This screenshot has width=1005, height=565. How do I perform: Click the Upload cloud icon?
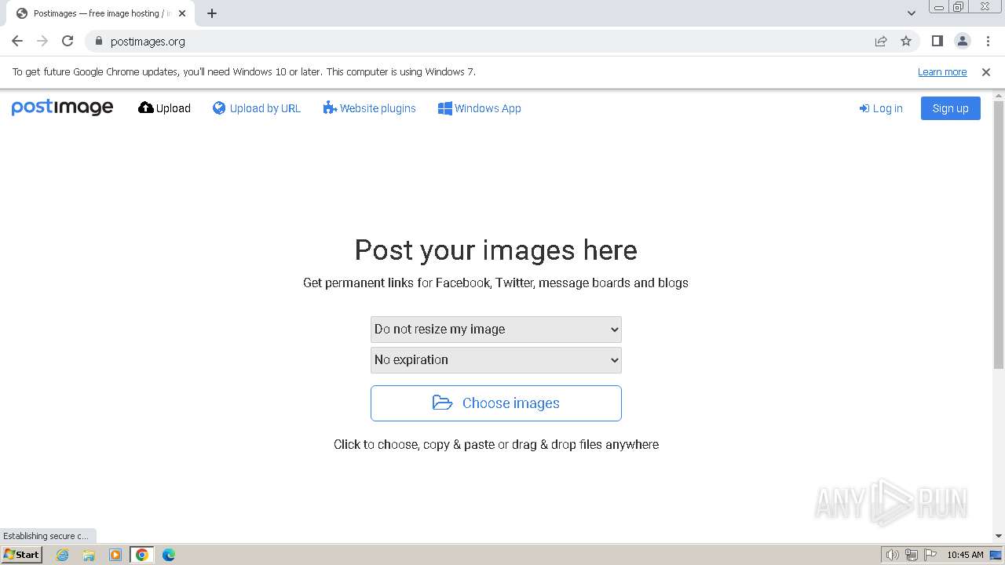[146, 108]
